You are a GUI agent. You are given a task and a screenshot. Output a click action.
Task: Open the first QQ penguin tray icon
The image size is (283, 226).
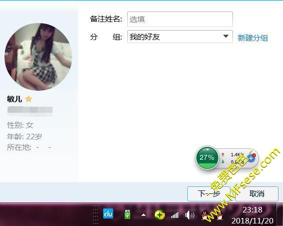point(205,215)
